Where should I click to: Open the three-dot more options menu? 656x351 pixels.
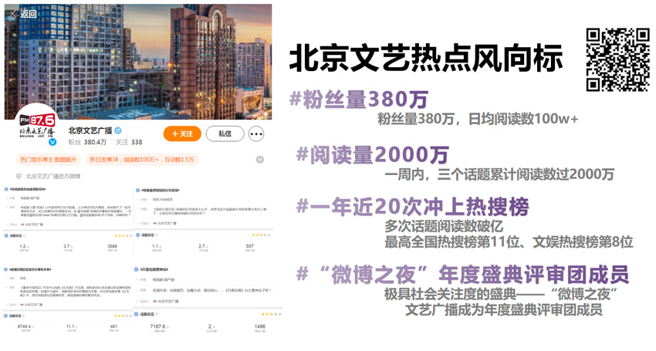click(256, 134)
